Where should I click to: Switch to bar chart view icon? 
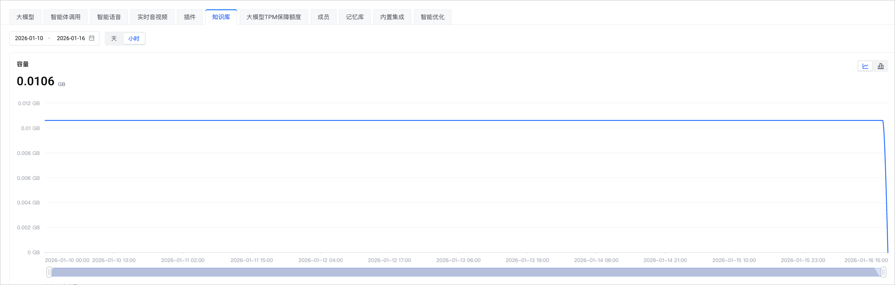(881, 66)
